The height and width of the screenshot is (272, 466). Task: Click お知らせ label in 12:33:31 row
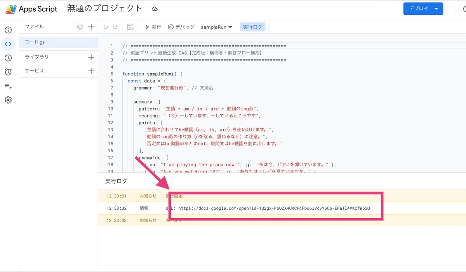pos(148,196)
